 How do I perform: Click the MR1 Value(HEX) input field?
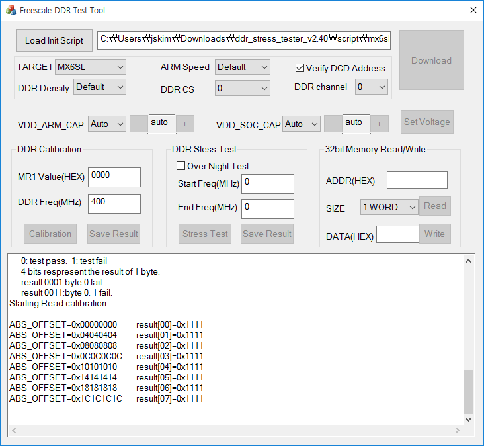(114, 177)
